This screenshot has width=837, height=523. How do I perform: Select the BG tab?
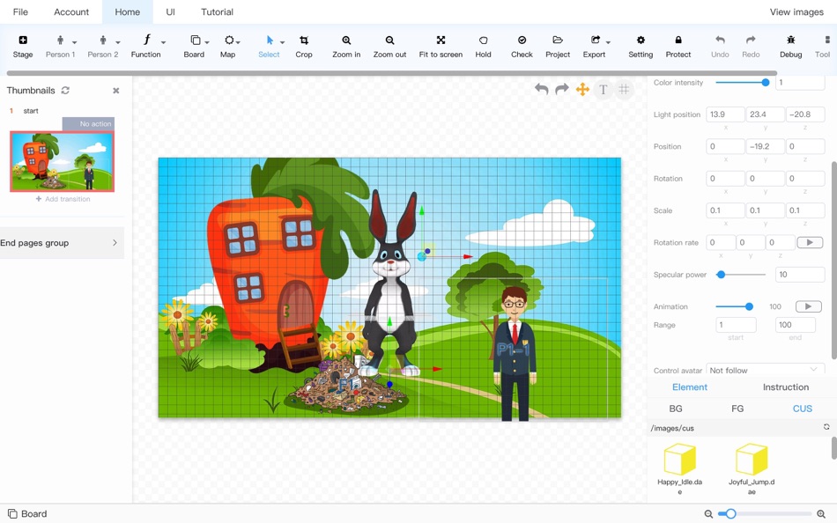tap(675, 409)
